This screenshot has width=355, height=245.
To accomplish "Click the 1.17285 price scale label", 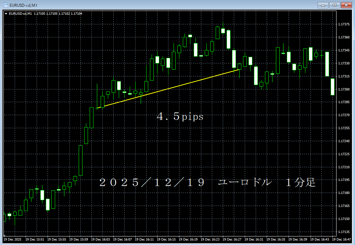I will 344,102.
